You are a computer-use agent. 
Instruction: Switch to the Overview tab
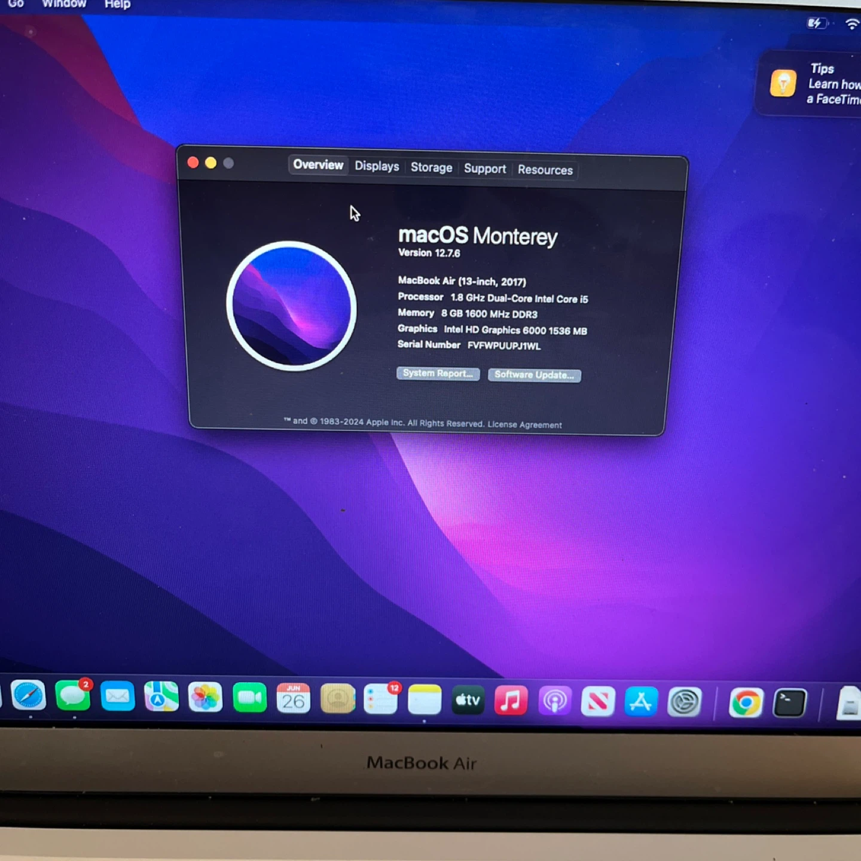tap(318, 164)
